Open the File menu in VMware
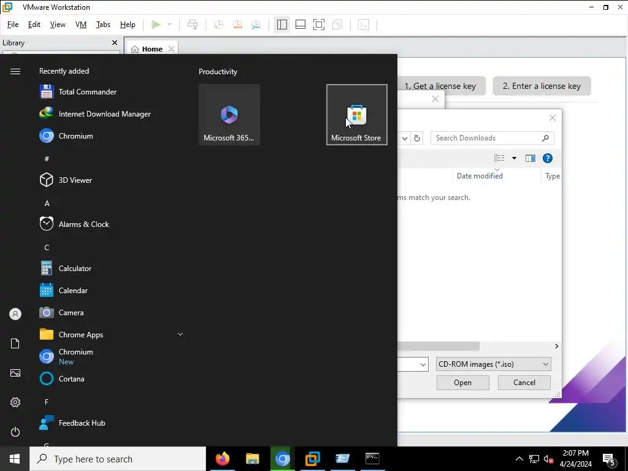 13,25
